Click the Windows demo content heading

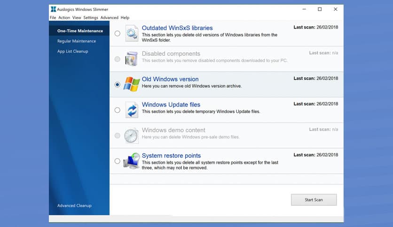pyautogui.click(x=173, y=130)
